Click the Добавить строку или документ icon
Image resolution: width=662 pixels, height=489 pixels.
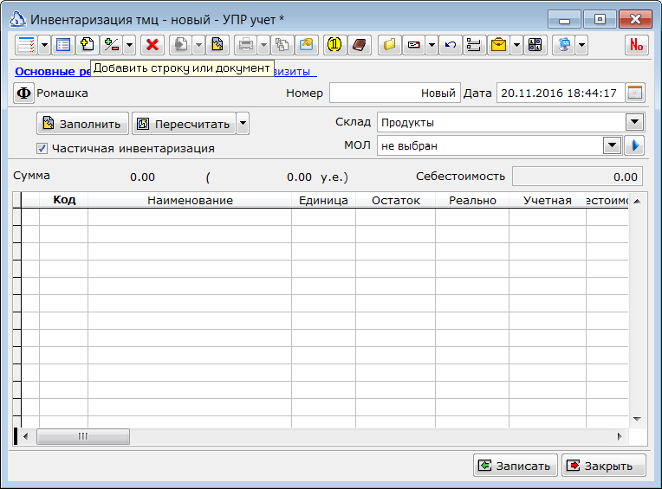click(88, 45)
